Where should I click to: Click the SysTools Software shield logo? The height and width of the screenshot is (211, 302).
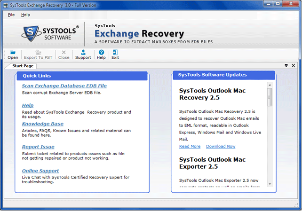click(x=31, y=33)
